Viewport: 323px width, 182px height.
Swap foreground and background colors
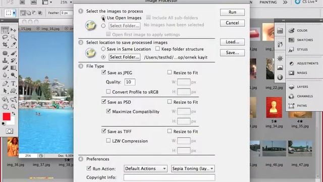click(14, 114)
